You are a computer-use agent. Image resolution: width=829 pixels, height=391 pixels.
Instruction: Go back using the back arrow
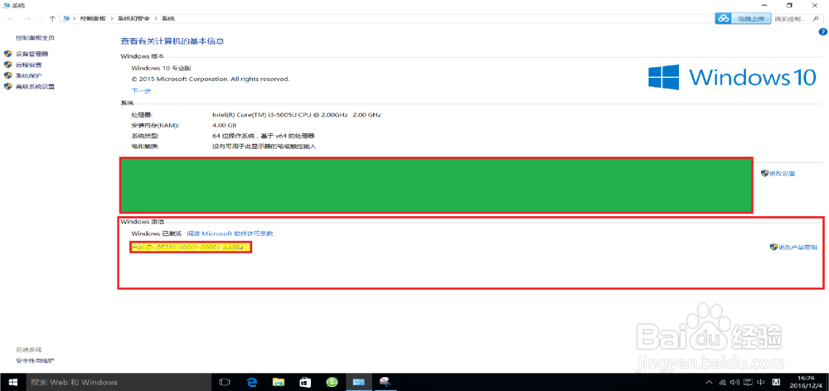(11, 18)
